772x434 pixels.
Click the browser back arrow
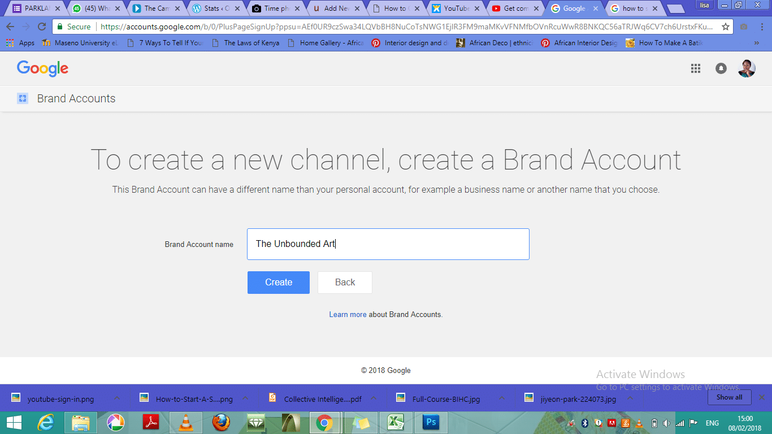[x=10, y=27]
